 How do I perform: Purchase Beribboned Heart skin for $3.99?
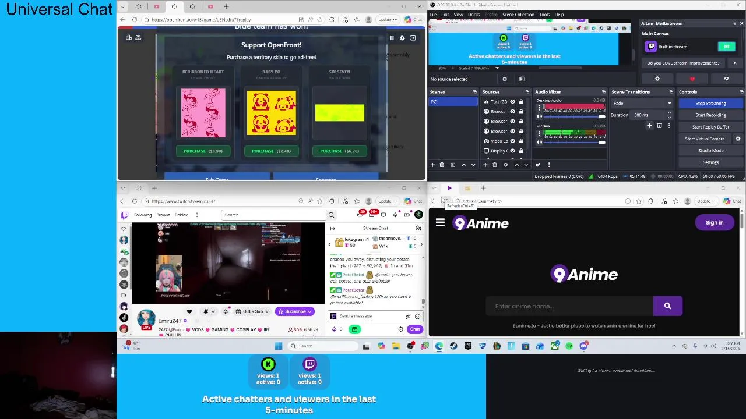tap(203, 151)
